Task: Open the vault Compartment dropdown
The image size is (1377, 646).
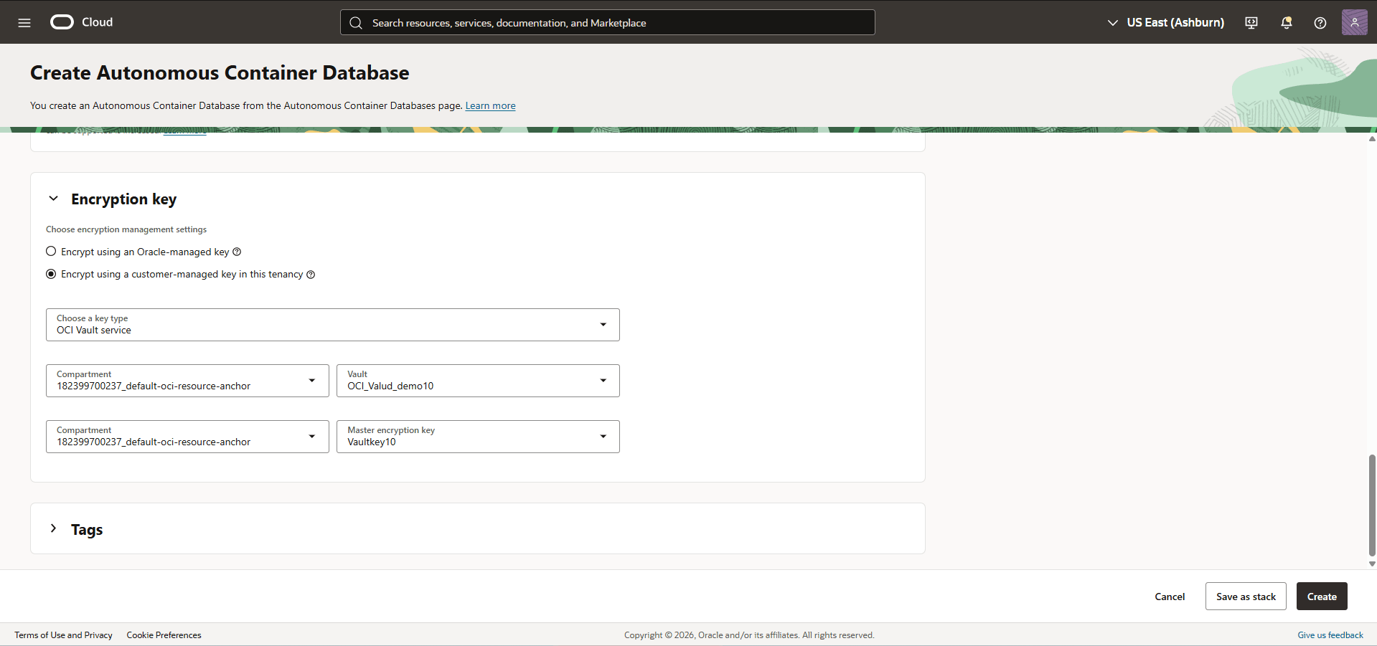Action: click(187, 381)
